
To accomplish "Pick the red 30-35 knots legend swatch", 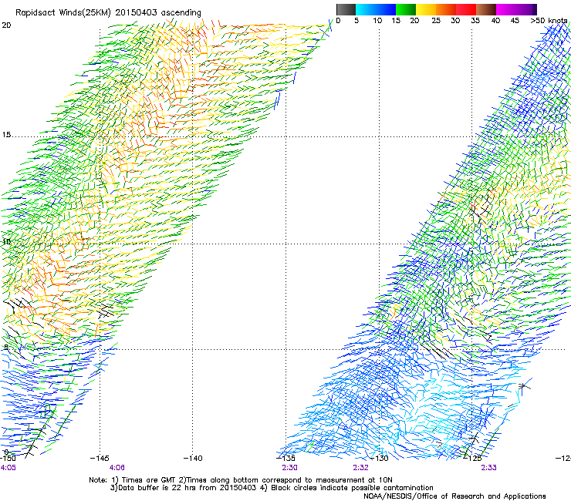I will [466, 9].
